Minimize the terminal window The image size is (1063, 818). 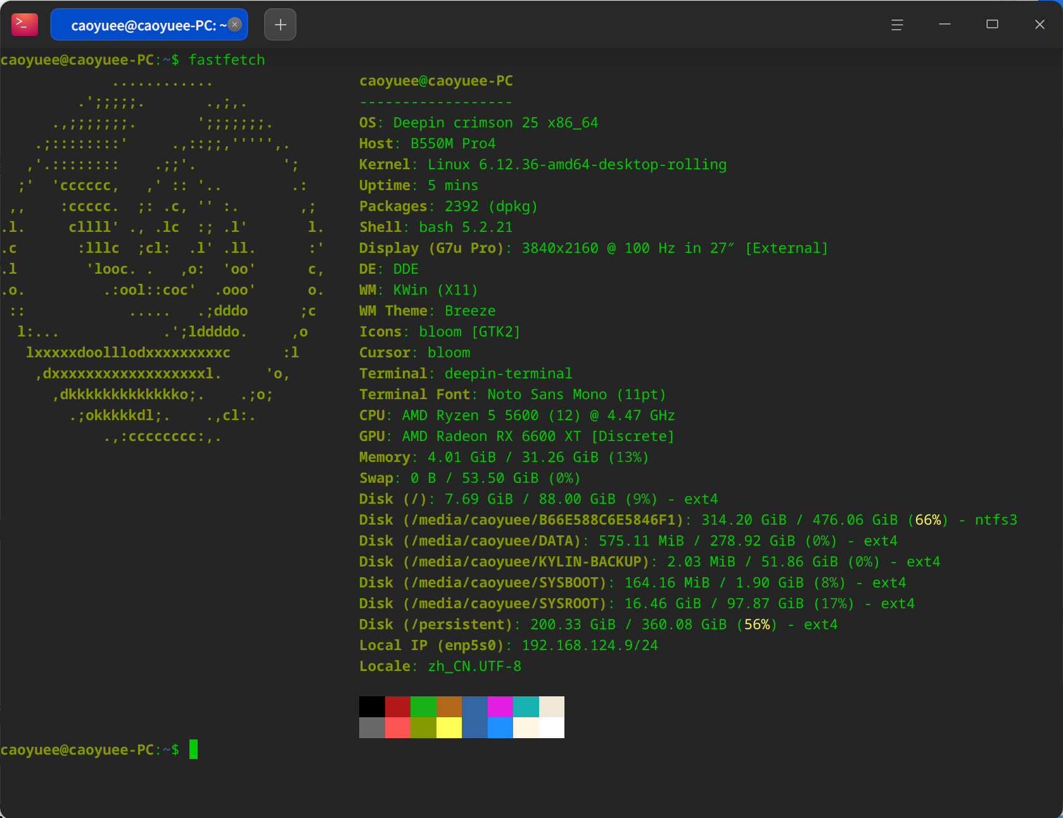point(945,25)
